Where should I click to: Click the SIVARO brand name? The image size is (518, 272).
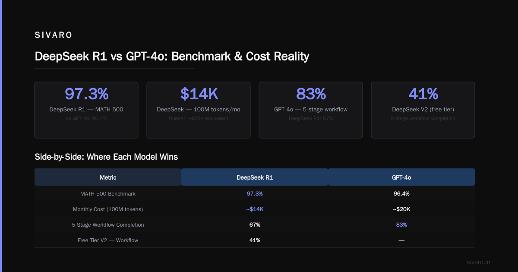point(54,35)
